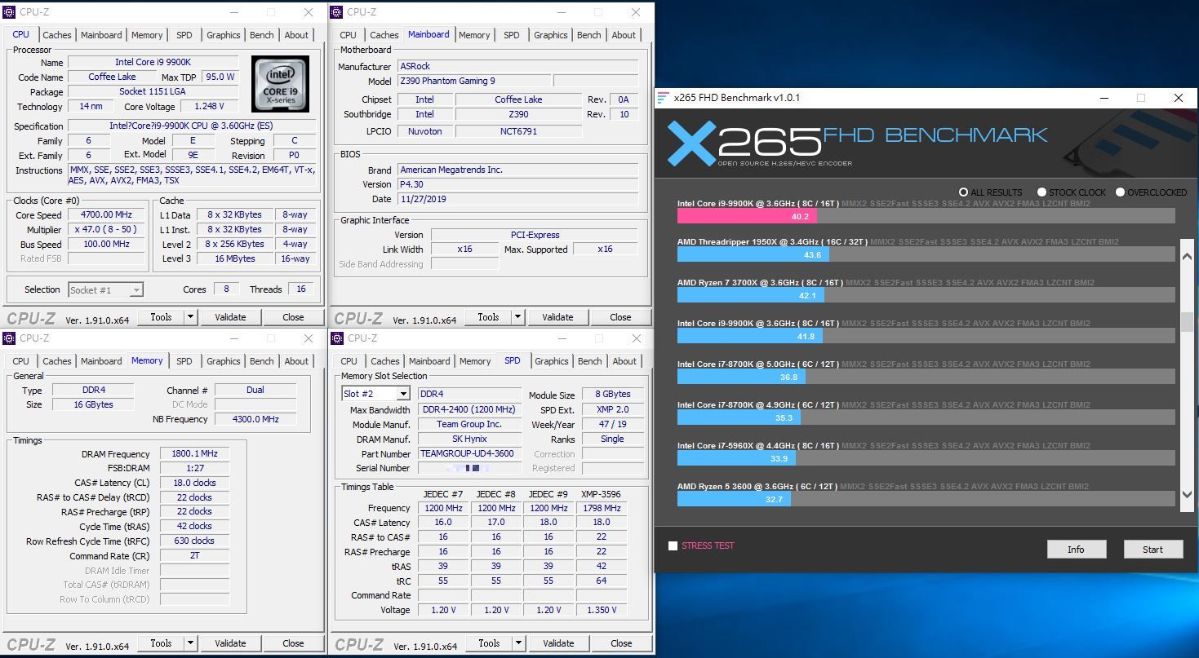Click Start in the x265 benchmark
The image size is (1199, 658).
click(1153, 550)
